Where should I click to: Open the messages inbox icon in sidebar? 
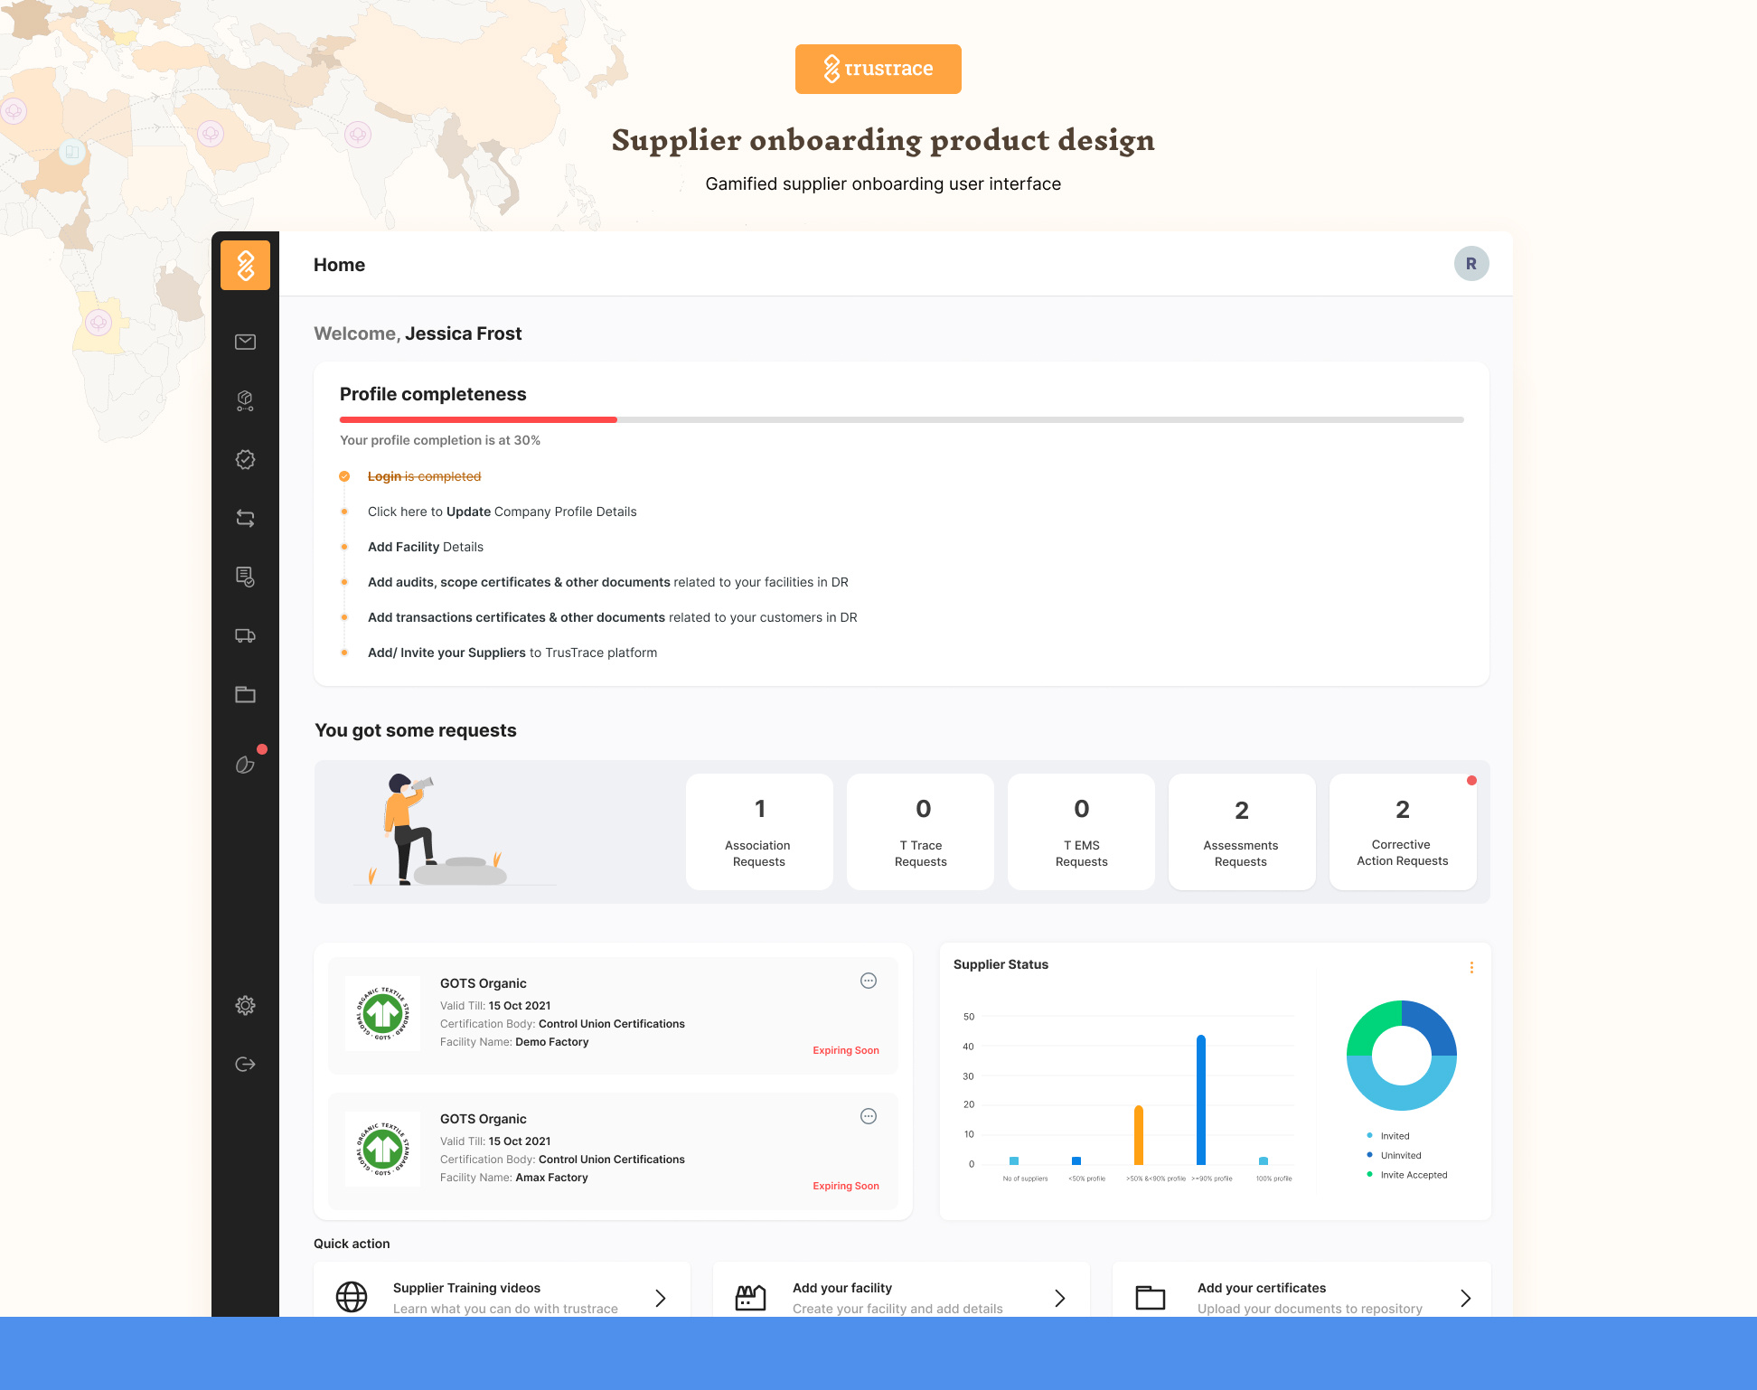(x=245, y=342)
